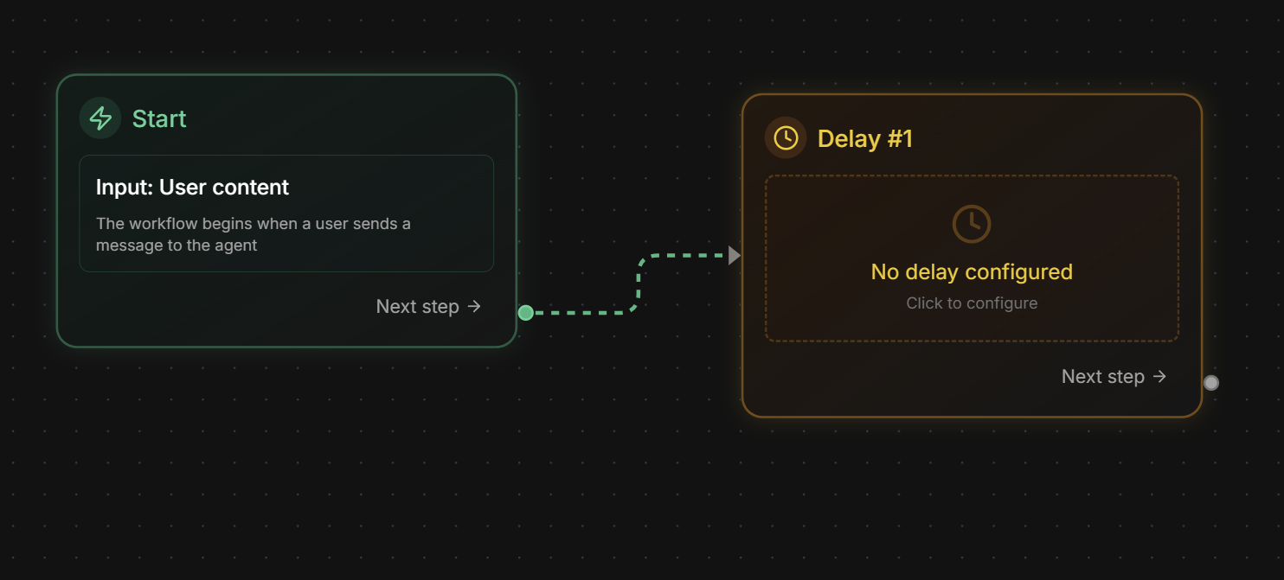Expand the Start node's next step options

[427, 306]
